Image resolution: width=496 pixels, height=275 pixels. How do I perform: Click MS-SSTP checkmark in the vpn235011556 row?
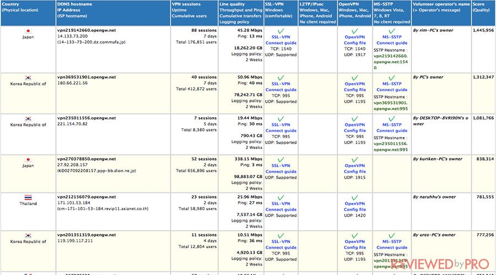[392, 119]
